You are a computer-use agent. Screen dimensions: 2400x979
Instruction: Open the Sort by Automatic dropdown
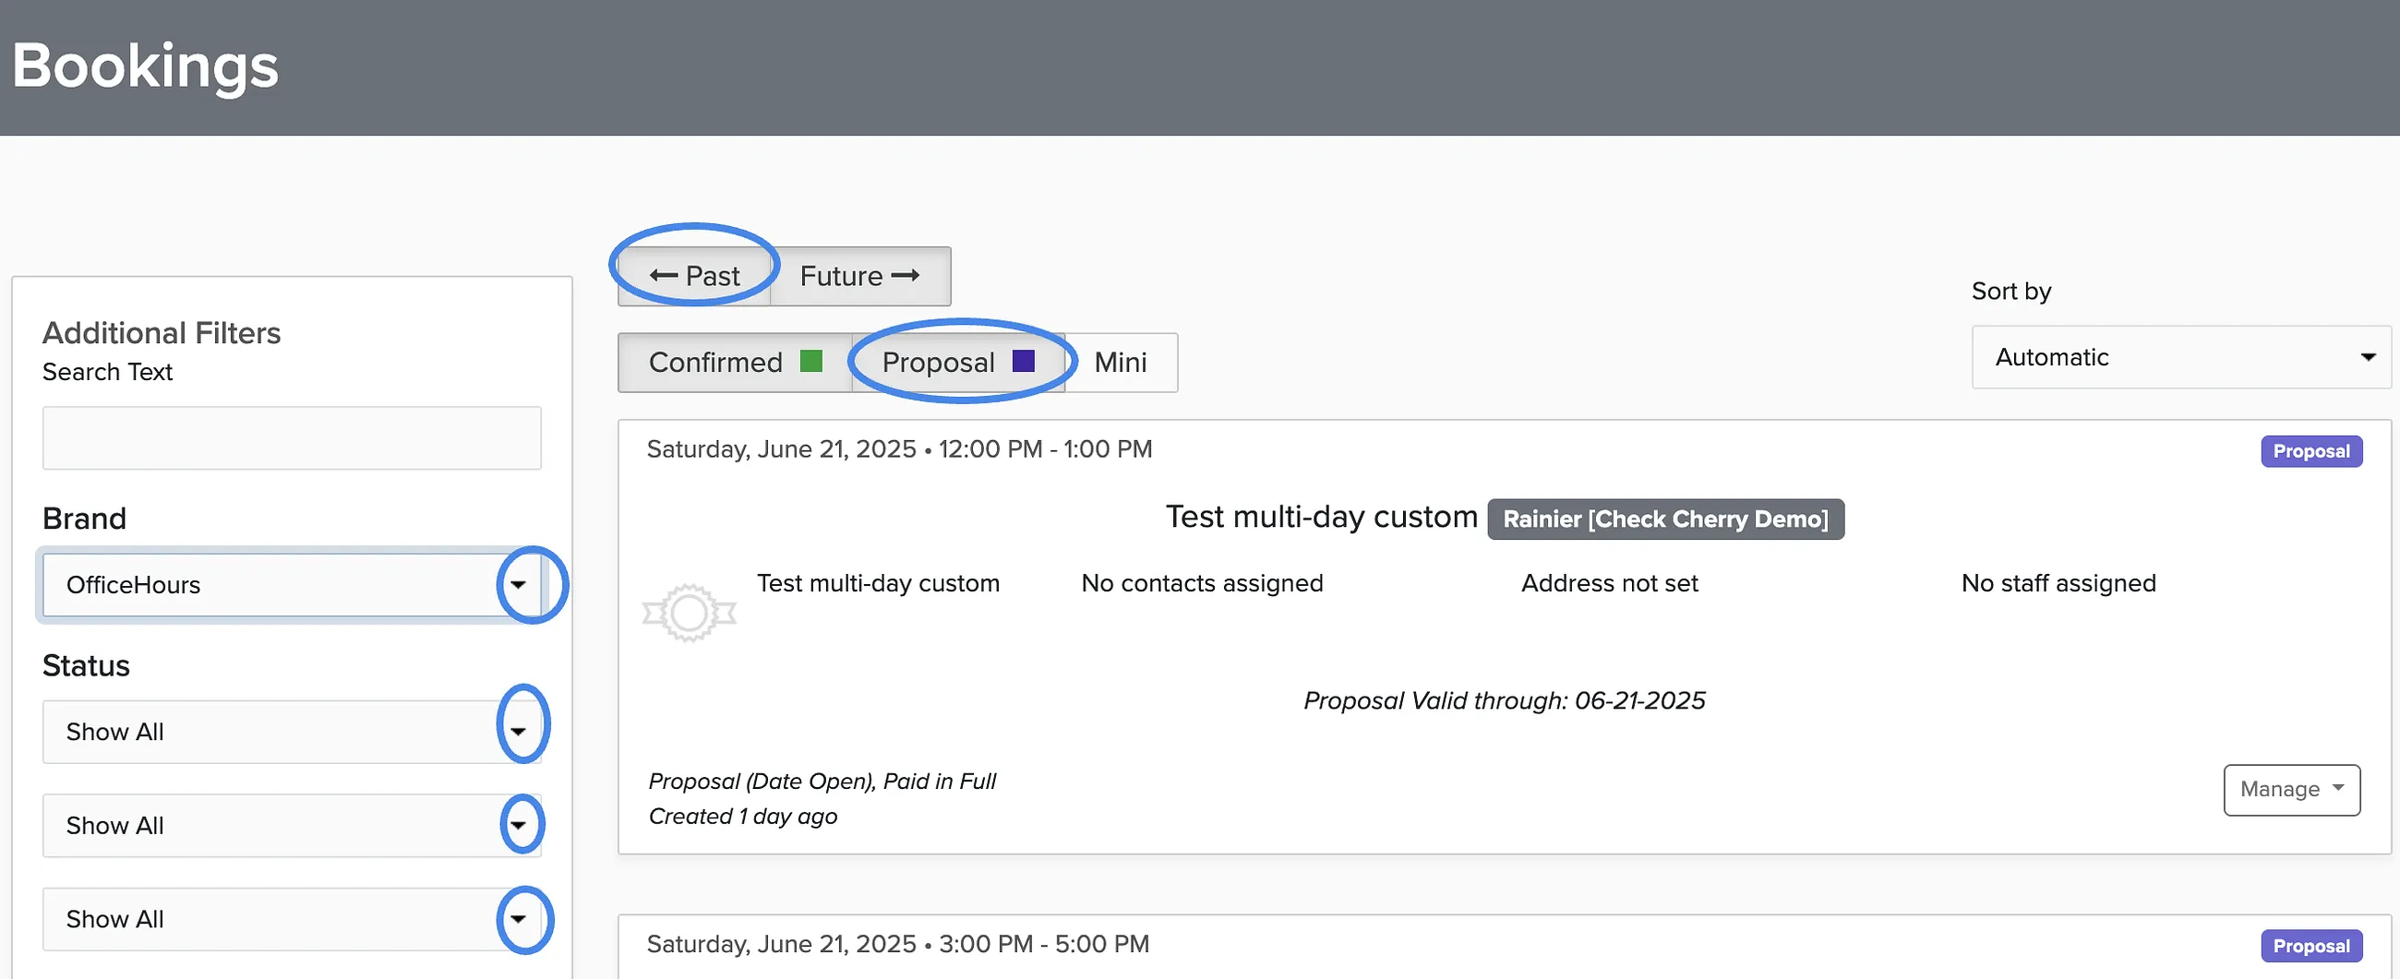[2181, 357]
